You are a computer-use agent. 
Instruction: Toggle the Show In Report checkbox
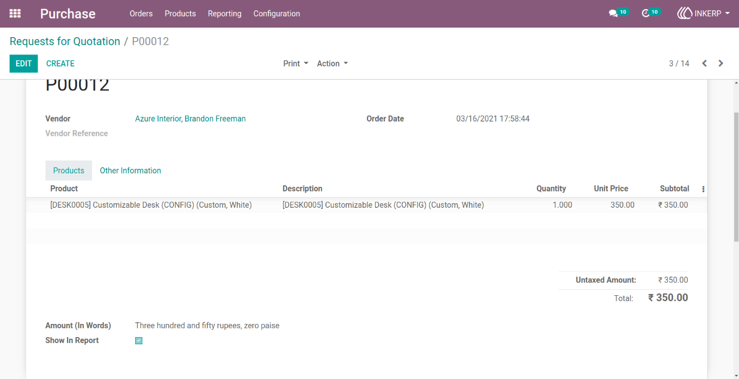139,341
